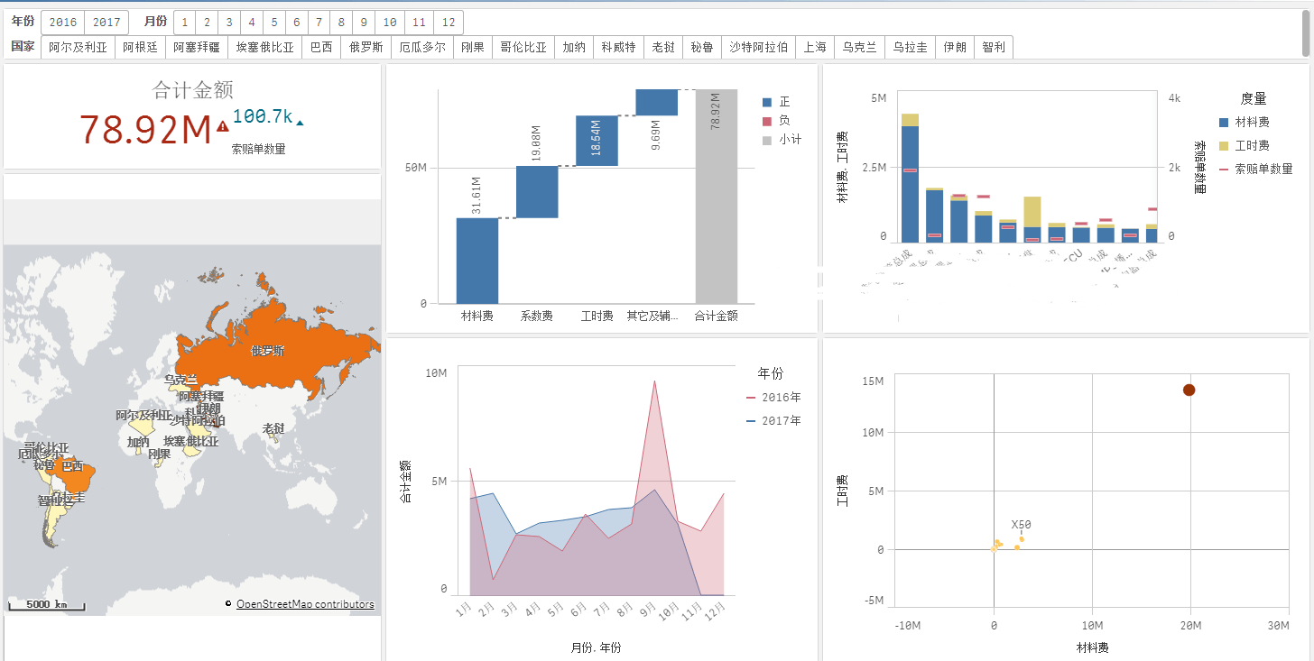Click the red 负 legend marker
1314x661 pixels.
(x=767, y=121)
